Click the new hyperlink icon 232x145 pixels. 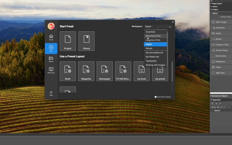pyautogui.click(x=213, y=104)
